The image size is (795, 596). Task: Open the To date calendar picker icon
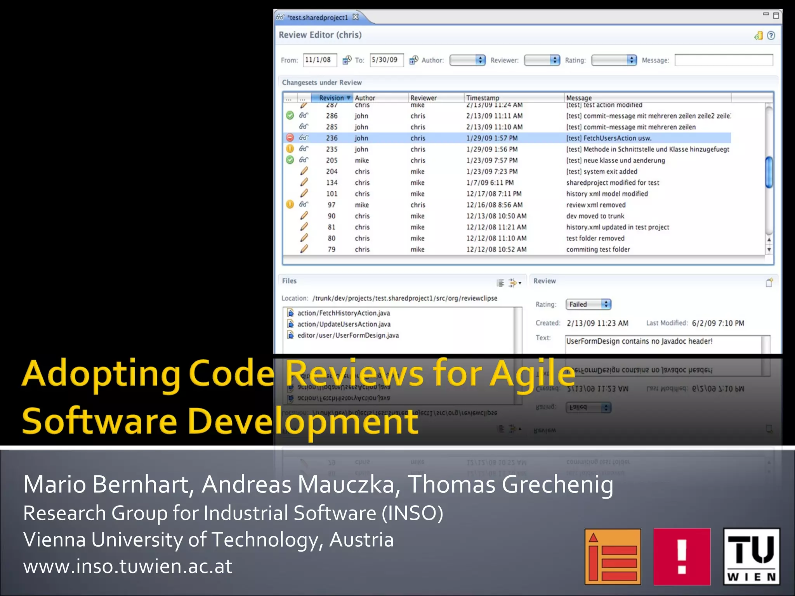(414, 60)
